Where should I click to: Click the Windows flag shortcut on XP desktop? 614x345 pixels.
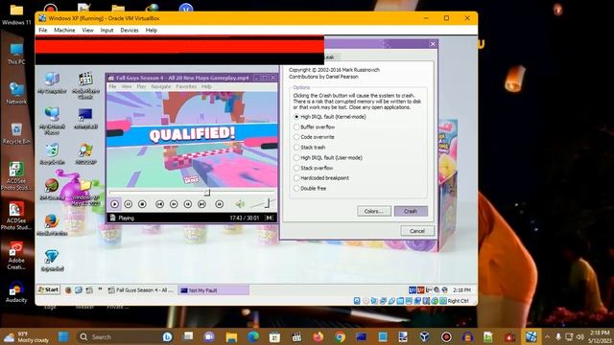coord(85,153)
